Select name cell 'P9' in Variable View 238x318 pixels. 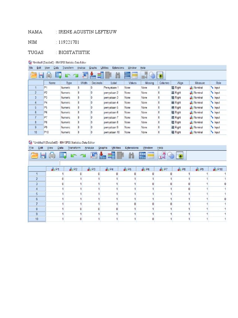(x=52, y=127)
